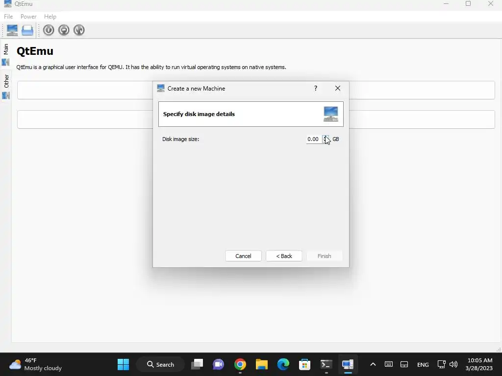Open Microsoft Edge from taskbar
Image resolution: width=502 pixels, height=376 pixels.
point(283,364)
